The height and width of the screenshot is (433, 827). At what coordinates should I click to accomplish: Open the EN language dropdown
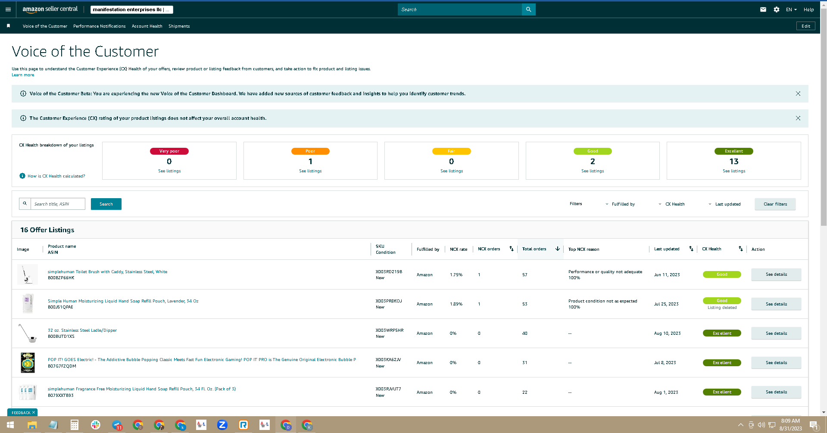tap(791, 9)
